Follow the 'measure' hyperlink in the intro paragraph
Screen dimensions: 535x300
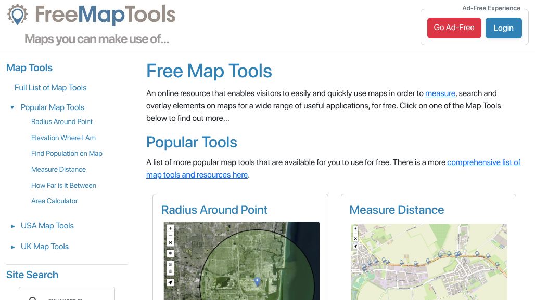[x=440, y=93]
